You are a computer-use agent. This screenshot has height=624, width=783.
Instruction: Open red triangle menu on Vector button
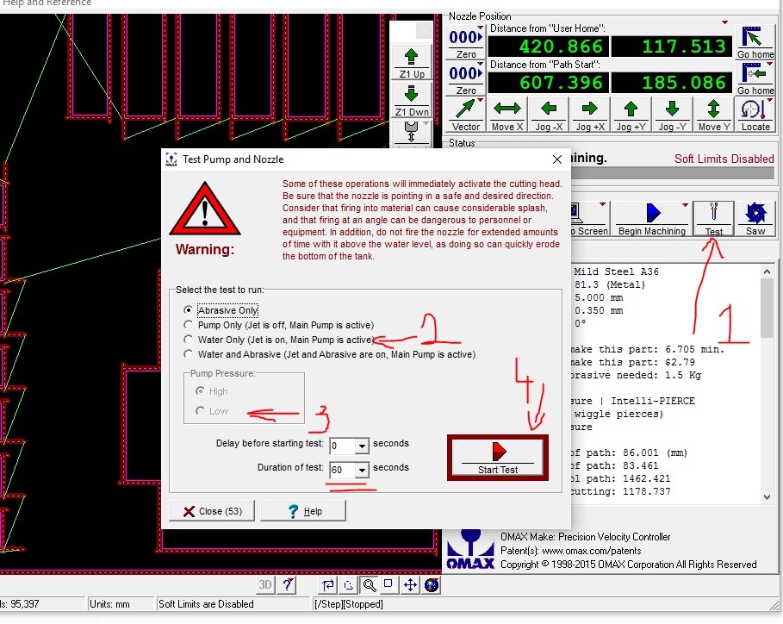click(x=481, y=101)
